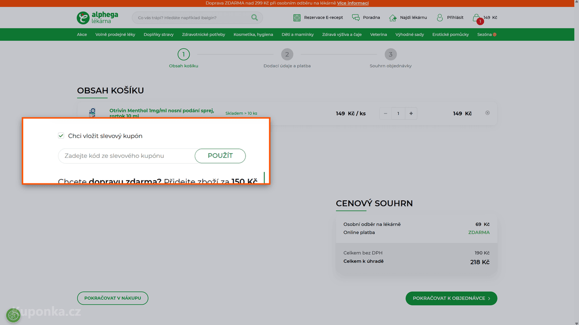Open Rezervace E-recept QR icon
Viewport: 579px width, 325px height.
297,18
